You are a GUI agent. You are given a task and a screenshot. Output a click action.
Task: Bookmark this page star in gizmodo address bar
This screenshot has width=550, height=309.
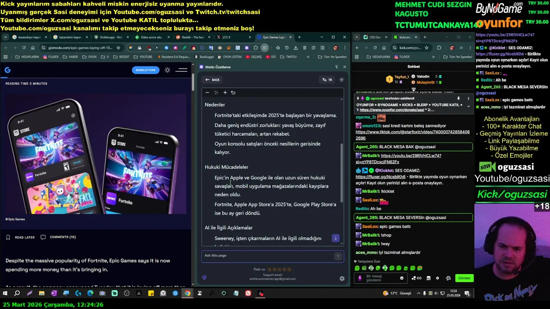point(118,48)
